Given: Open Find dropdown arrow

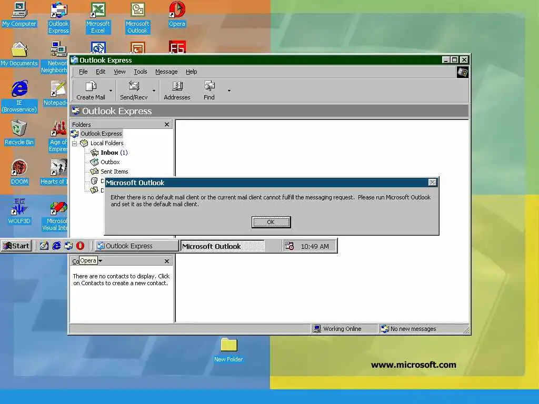Looking at the screenshot, I should 229,90.
